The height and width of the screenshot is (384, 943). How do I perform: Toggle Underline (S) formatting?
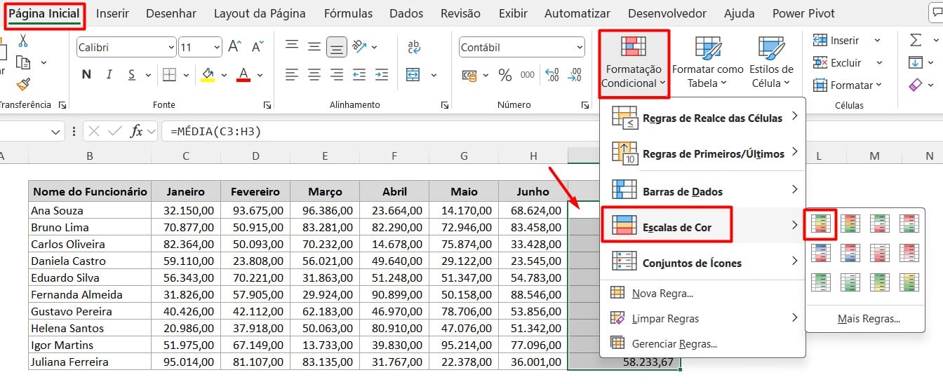point(131,74)
